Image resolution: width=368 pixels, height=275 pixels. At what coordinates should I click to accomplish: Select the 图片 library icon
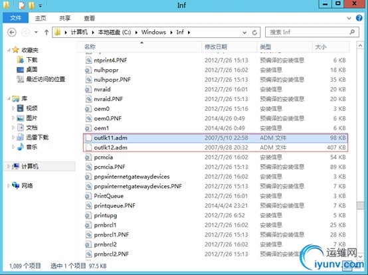pyautogui.click(x=21, y=118)
